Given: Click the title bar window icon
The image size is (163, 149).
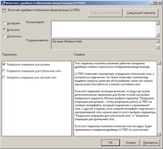Looking at the screenshot, I should pos(3,3).
